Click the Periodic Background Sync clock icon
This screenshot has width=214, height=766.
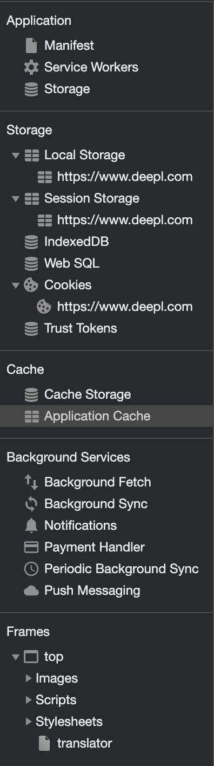[31, 569]
